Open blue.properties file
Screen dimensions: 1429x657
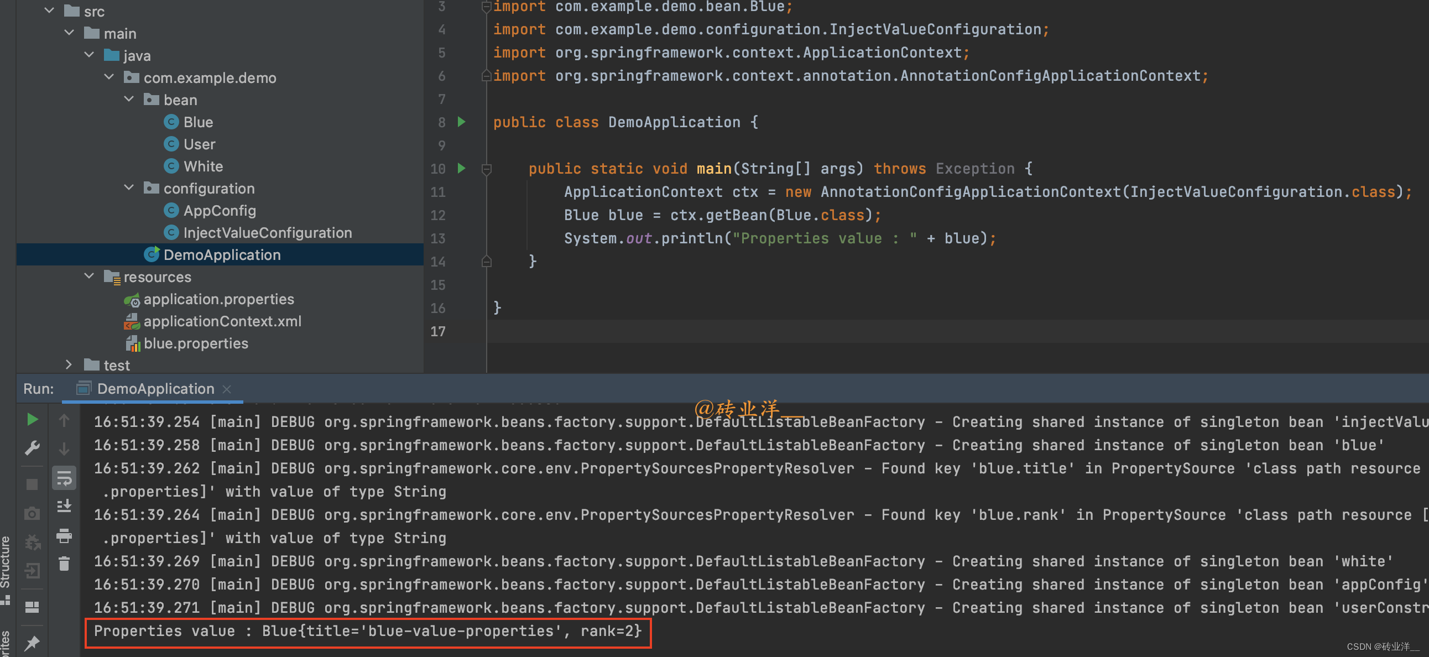(195, 343)
